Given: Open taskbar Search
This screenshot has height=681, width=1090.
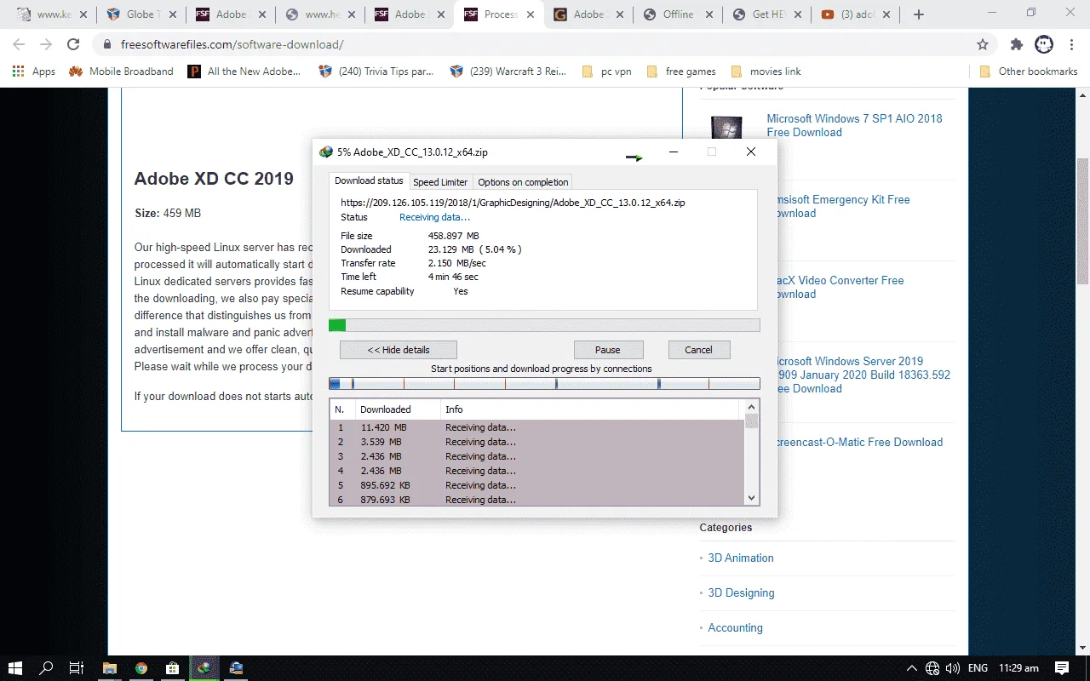Looking at the screenshot, I should coord(47,668).
